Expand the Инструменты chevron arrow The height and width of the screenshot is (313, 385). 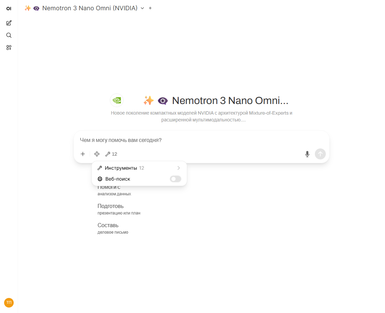[179, 168]
